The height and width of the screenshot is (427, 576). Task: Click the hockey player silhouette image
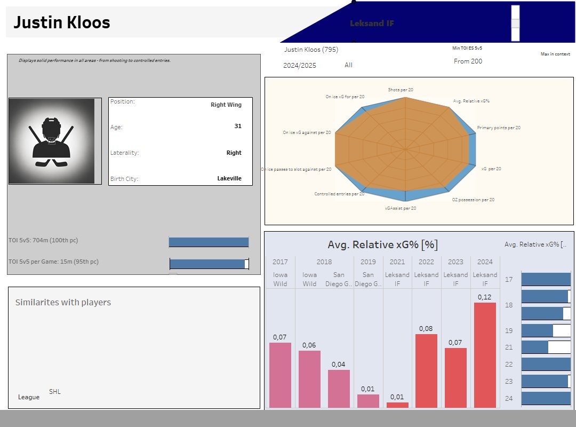(52, 141)
